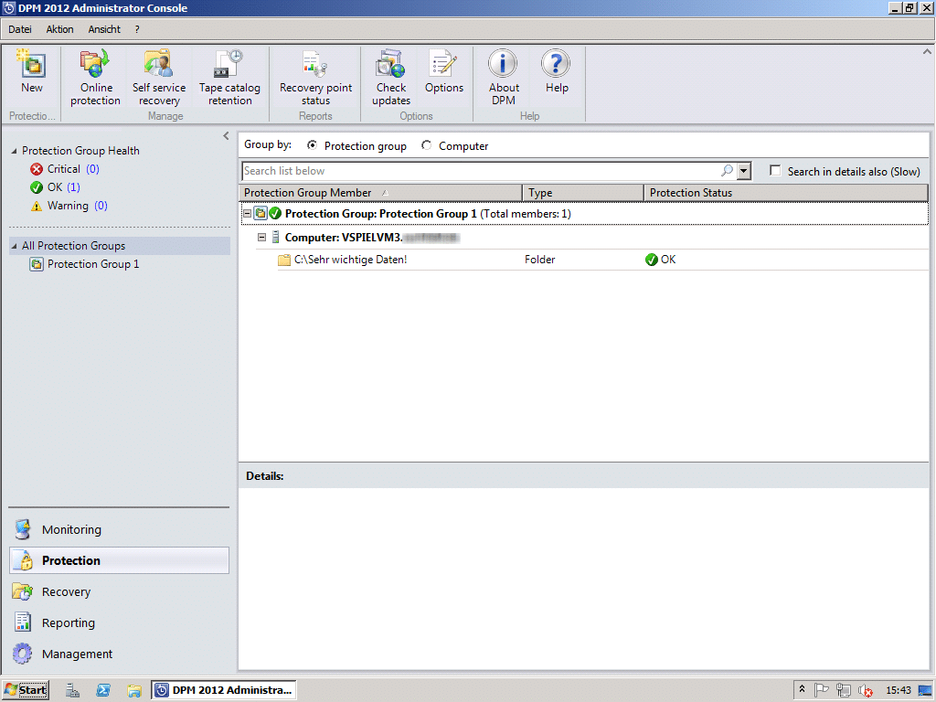Screen dimensions: 936x702
Task: Open the Ansicht menu
Action: pyautogui.click(x=104, y=29)
